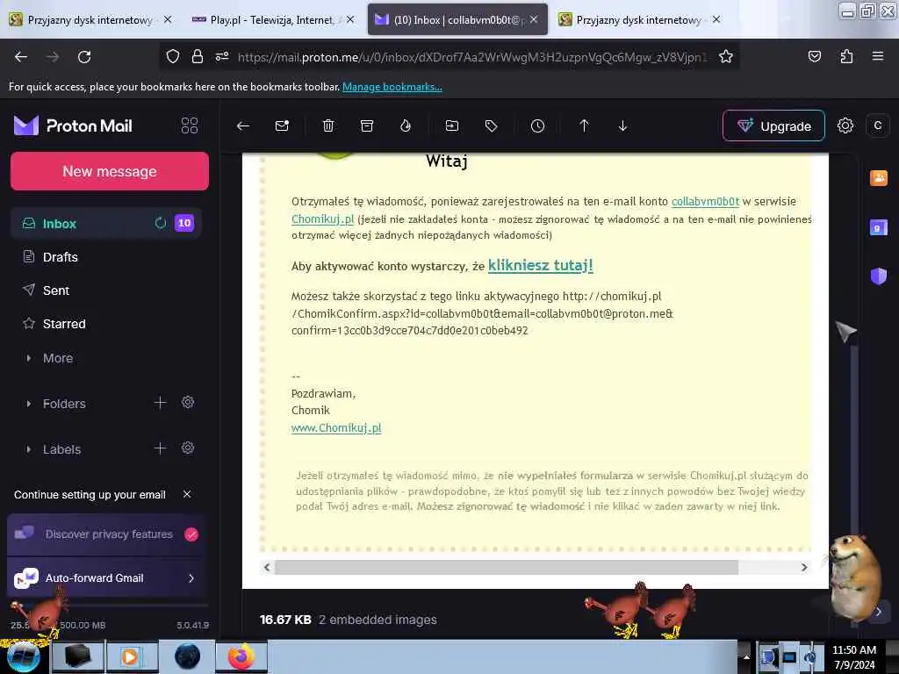
Task: Click horizontal scrollbar right arrow
Action: (x=804, y=568)
